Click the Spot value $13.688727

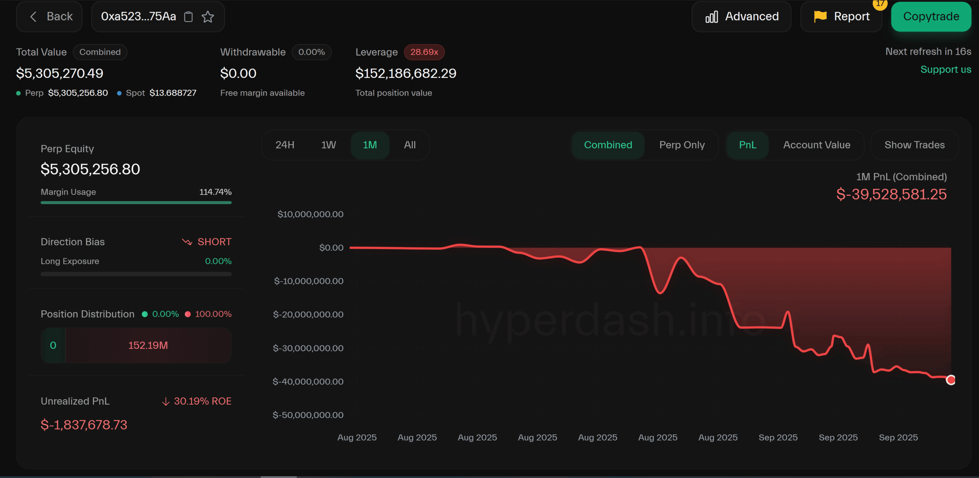tap(173, 93)
